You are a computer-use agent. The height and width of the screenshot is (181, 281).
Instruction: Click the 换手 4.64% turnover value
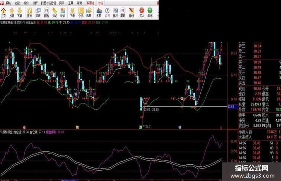click(257, 115)
